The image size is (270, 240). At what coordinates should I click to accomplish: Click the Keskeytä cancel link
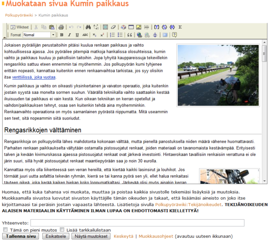click(123, 236)
